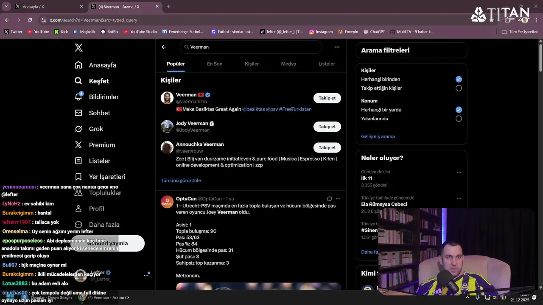Open the Kick bookmark
The image size is (543, 305).
tap(61, 32)
